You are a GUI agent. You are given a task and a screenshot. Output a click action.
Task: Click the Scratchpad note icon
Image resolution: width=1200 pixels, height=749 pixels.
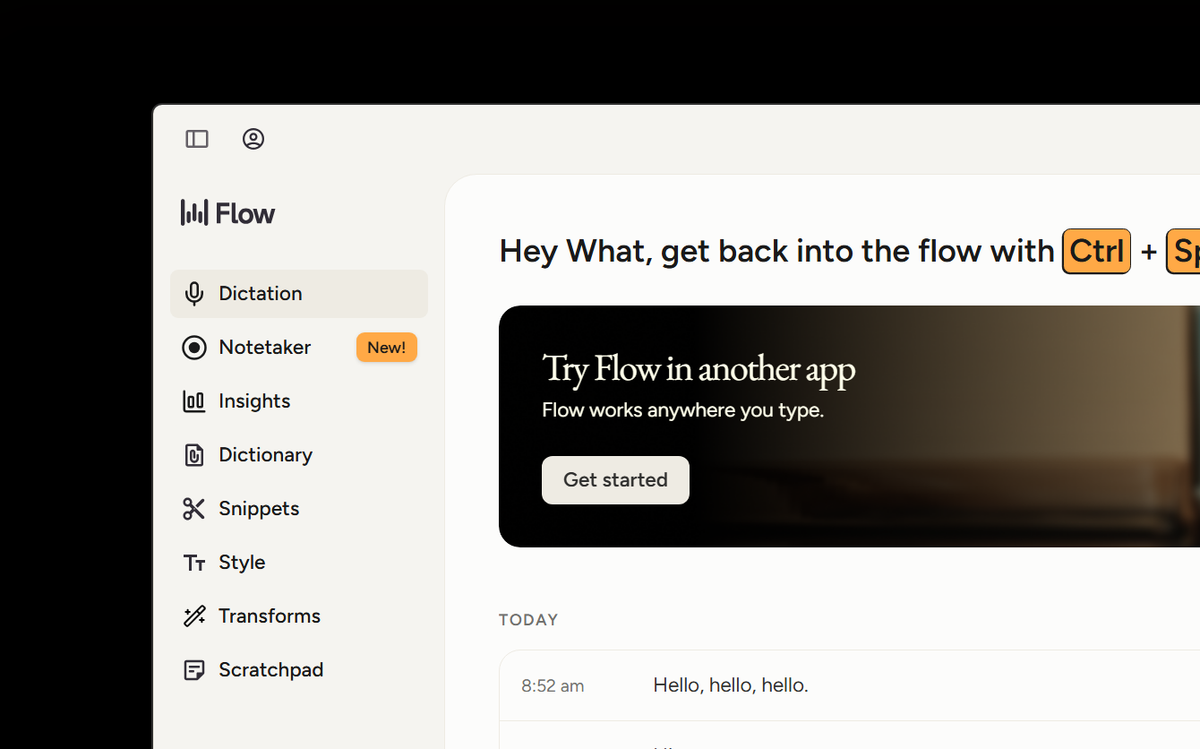(x=194, y=670)
